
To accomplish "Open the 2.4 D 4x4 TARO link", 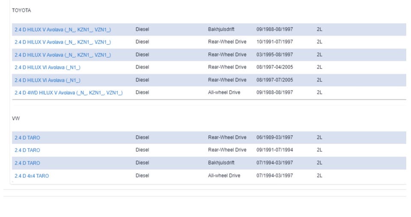I will [x=32, y=176].
